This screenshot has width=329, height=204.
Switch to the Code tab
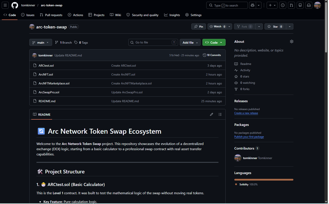(10, 15)
